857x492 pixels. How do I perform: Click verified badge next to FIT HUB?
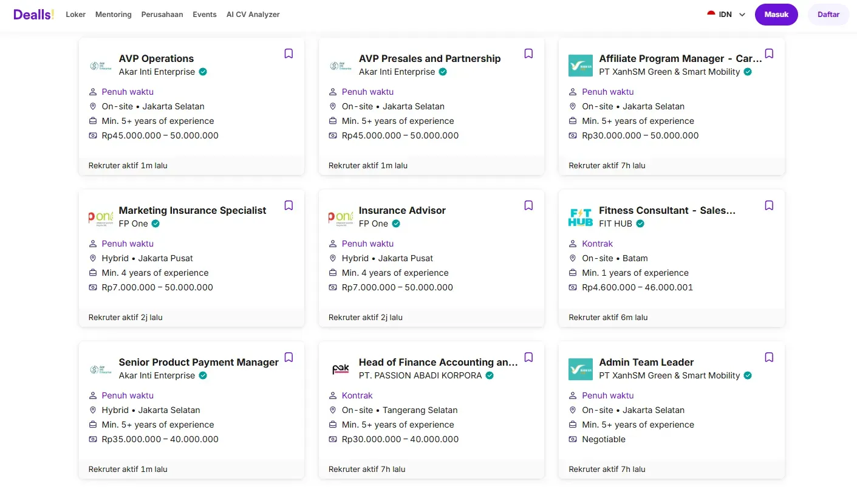click(640, 224)
